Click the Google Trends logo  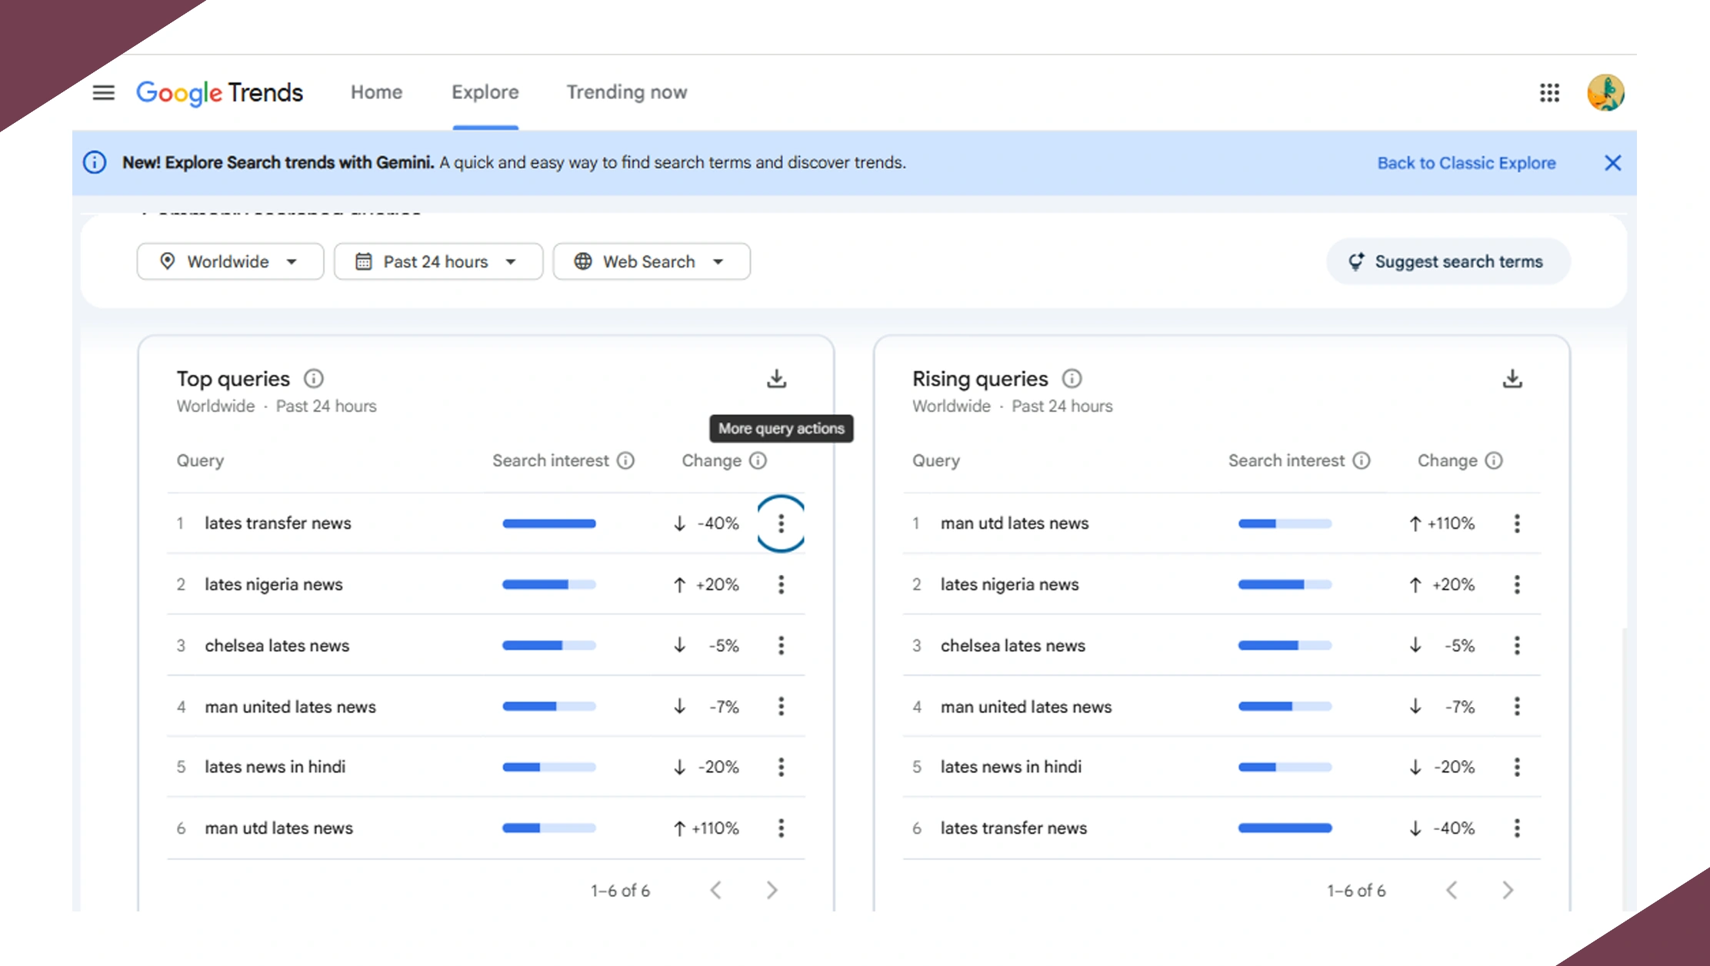tap(220, 93)
